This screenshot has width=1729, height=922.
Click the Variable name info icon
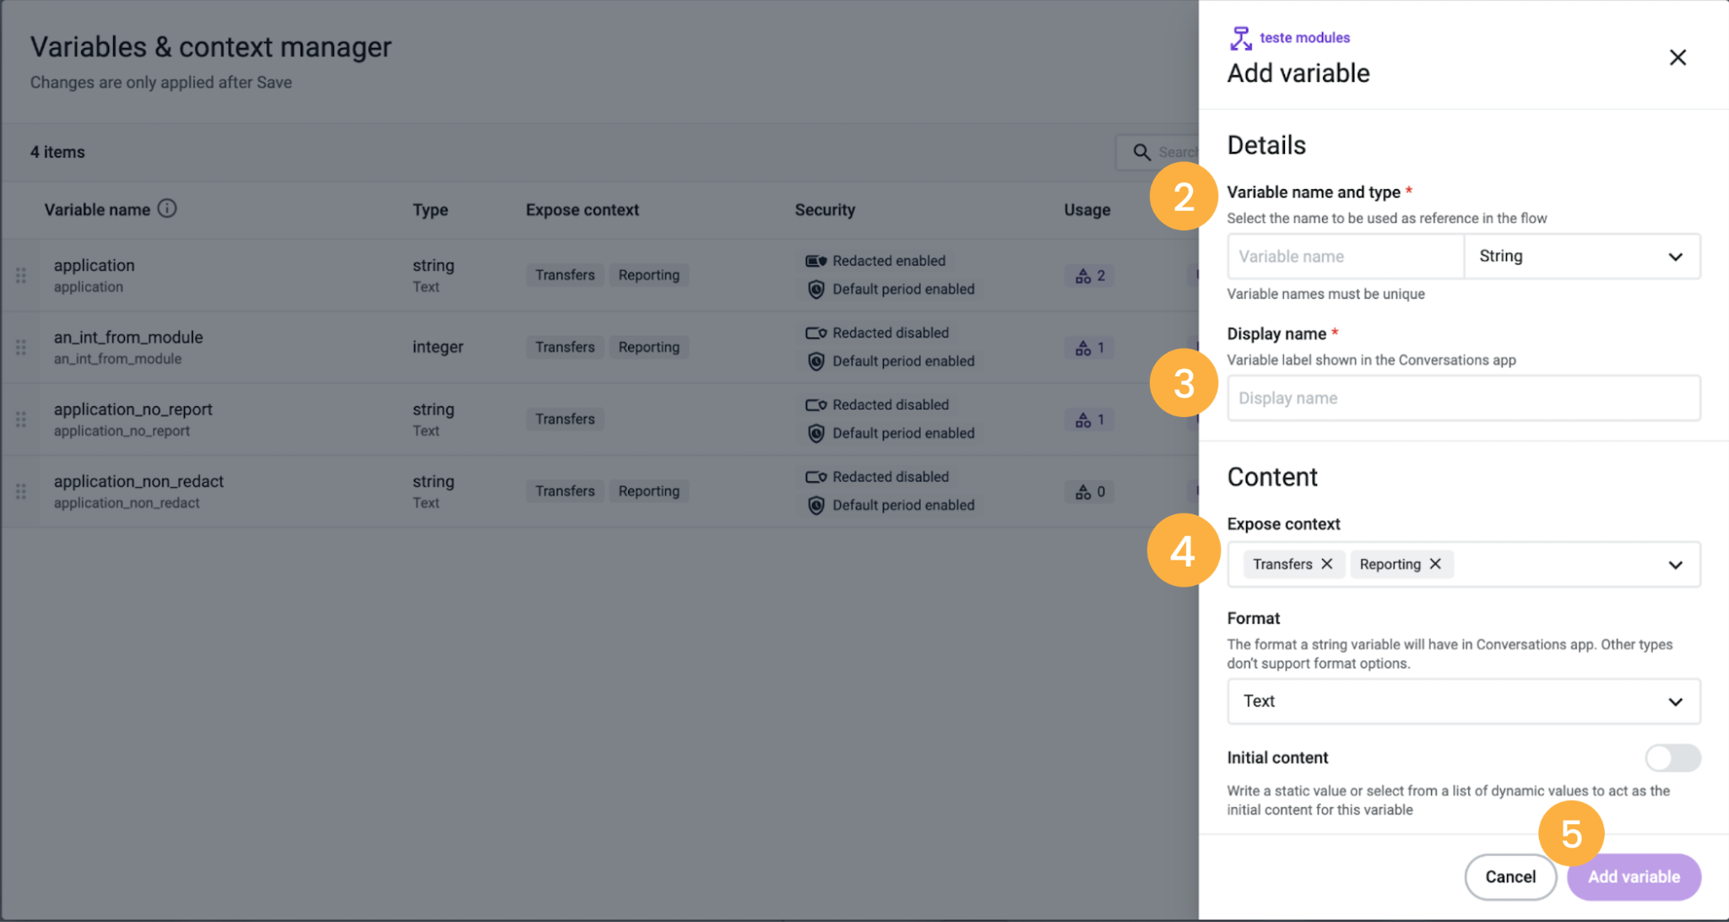pyautogui.click(x=167, y=209)
